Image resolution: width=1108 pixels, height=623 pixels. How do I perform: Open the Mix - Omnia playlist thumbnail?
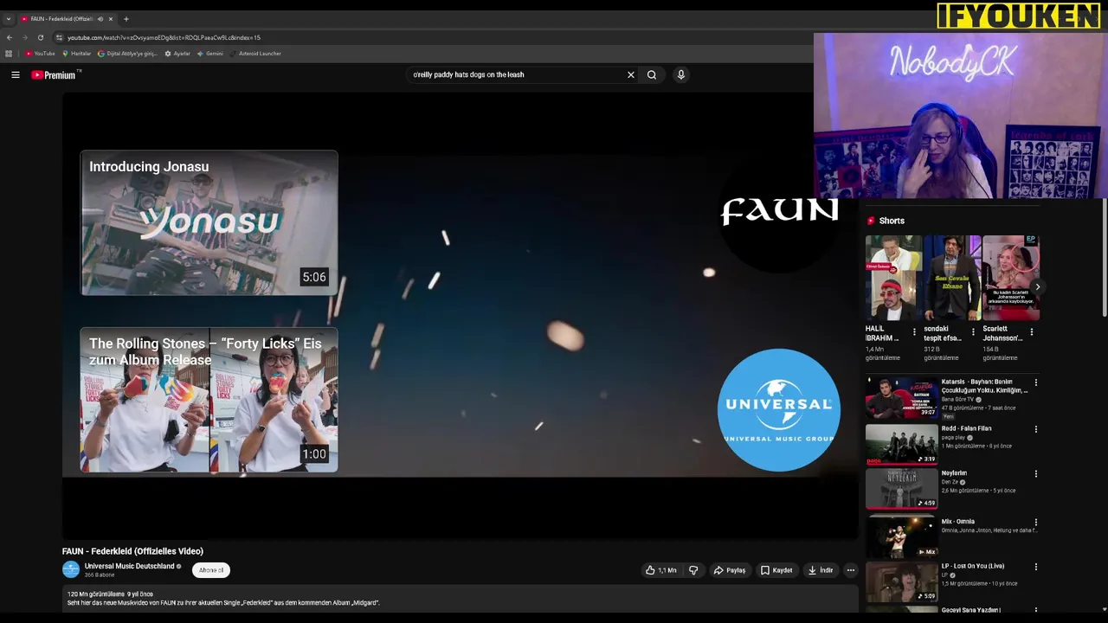coord(901,536)
